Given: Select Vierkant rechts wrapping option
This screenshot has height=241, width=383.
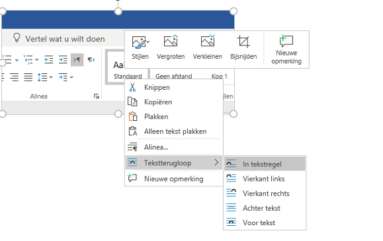Looking at the screenshot, I should pos(265,193).
